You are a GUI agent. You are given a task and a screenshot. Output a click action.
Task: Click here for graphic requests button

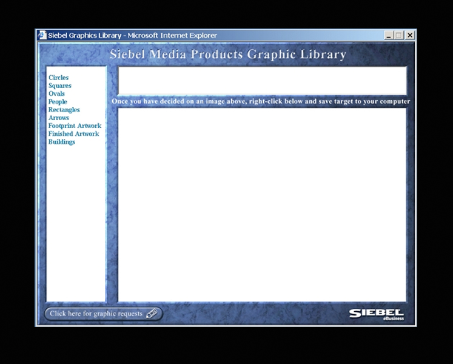pyautogui.click(x=104, y=314)
